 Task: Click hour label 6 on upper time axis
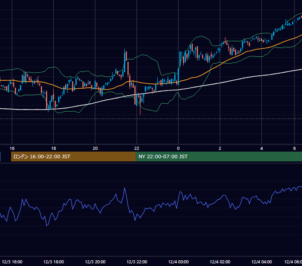click(x=294, y=148)
